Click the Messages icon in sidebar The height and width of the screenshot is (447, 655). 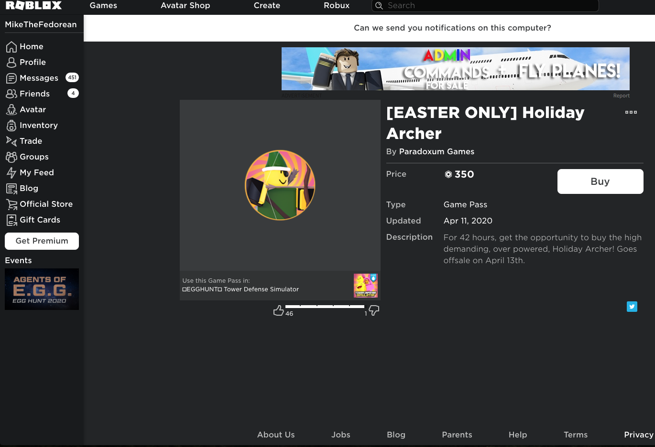tap(11, 78)
